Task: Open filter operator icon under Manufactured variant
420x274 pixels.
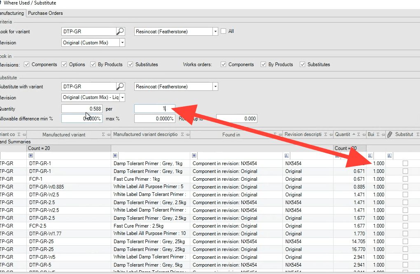Action: (x=31, y=156)
